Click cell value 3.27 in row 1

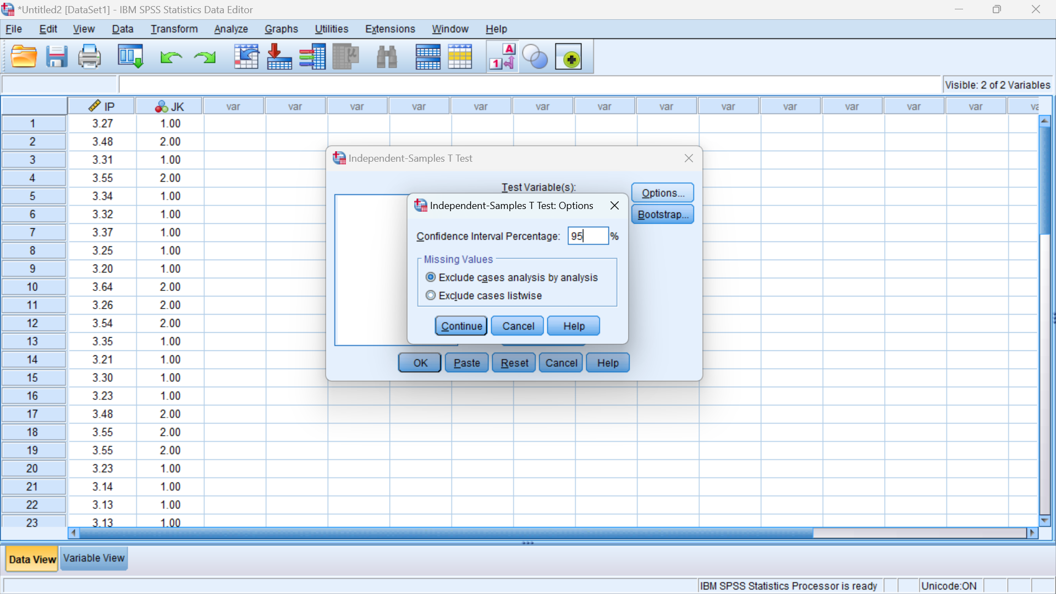(x=102, y=124)
